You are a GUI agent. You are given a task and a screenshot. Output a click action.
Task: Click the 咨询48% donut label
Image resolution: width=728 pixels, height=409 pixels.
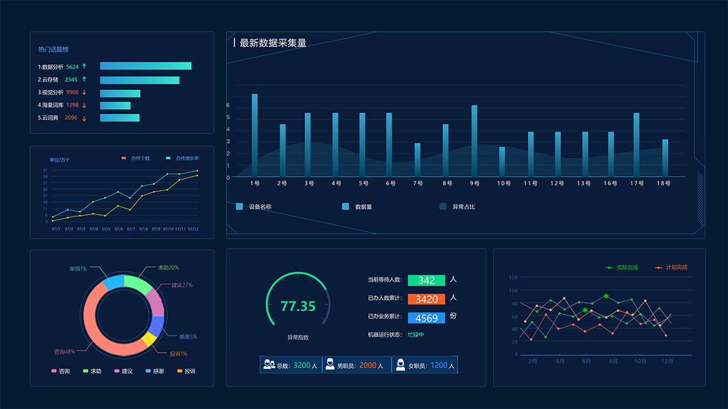tap(64, 352)
